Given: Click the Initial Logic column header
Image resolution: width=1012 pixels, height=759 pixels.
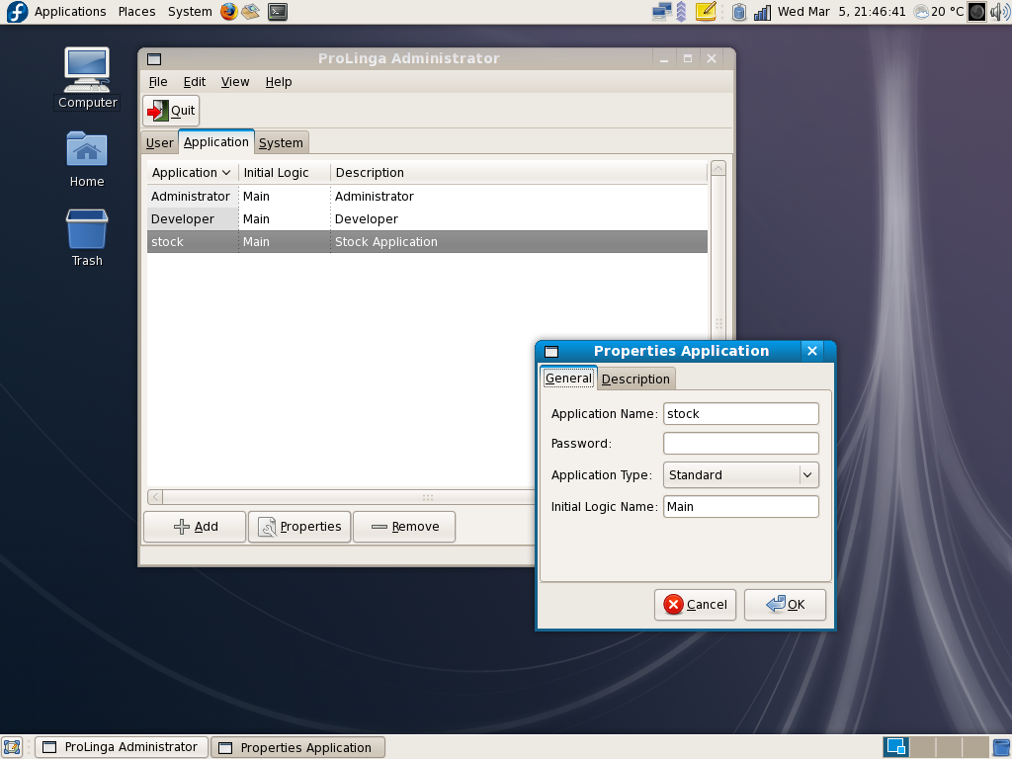Looking at the screenshot, I should point(284,173).
